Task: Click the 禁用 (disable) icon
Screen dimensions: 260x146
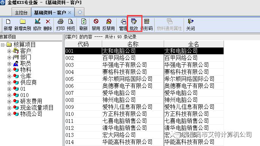Action: point(96,21)
